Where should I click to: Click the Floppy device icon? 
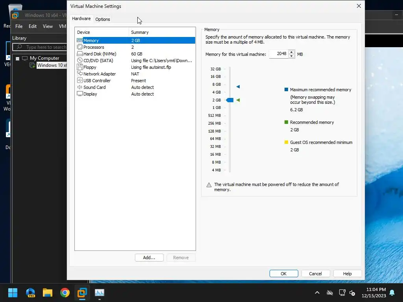[79, 67]
